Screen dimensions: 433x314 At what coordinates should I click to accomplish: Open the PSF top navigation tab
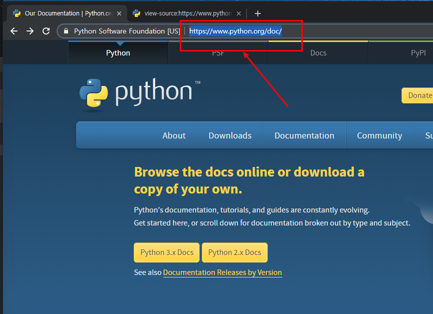coord(218,53)
